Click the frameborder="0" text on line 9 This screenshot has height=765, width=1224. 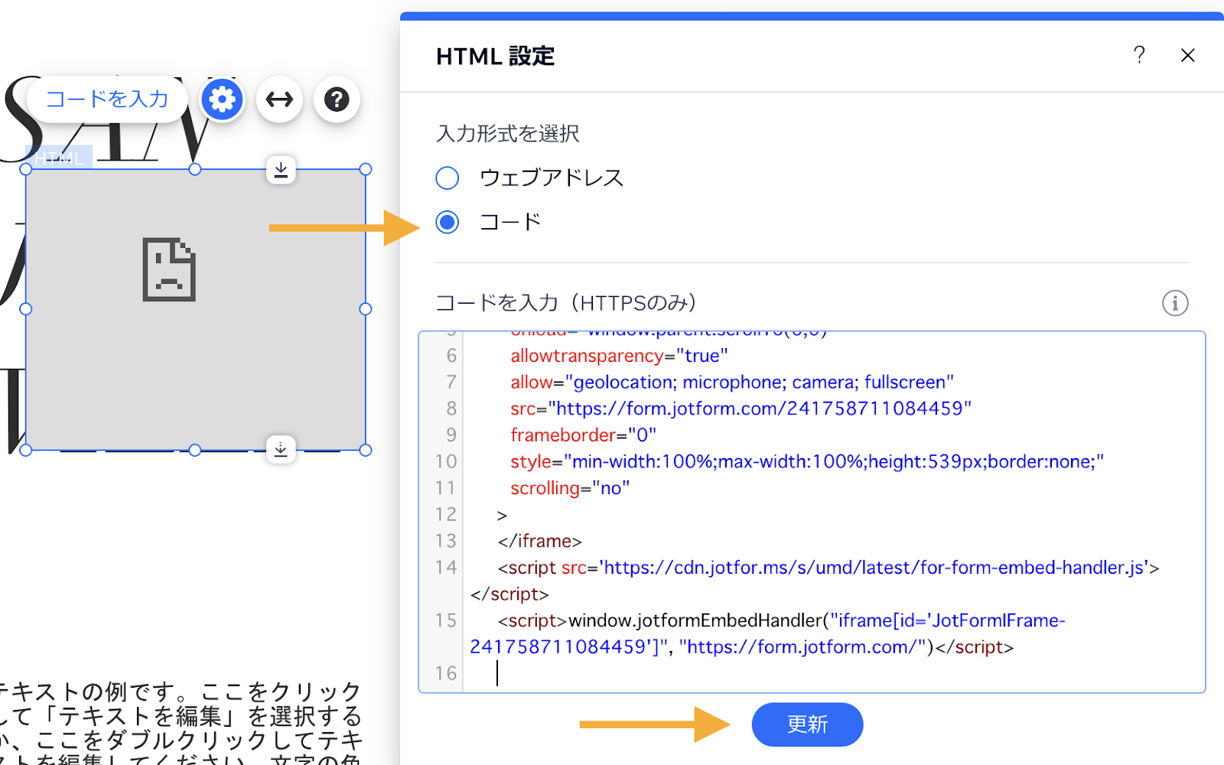[x=583, y=435]
